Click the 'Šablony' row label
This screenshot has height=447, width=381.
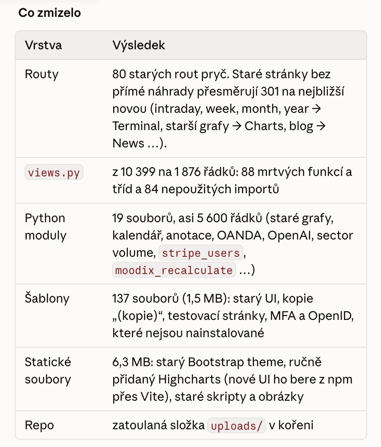47,298
